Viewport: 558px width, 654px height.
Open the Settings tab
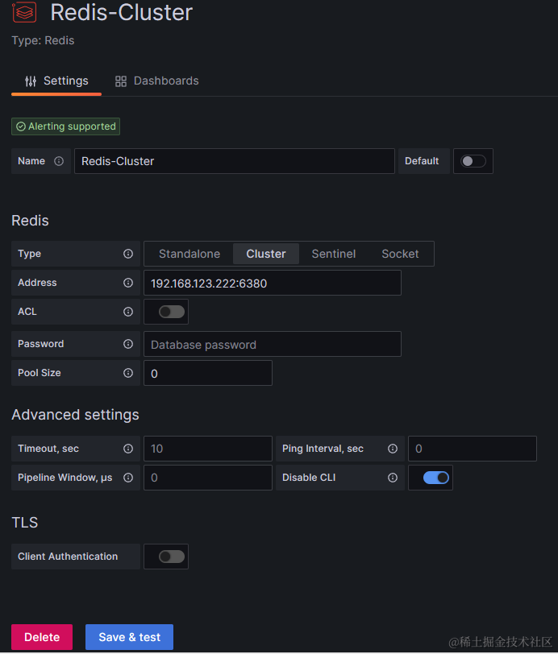pyautogui.click(x=56, y=81)
